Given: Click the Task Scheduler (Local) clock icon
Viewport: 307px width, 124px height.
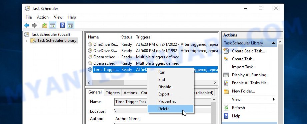Looking at the screenshot, I should [x=27, y=34].
